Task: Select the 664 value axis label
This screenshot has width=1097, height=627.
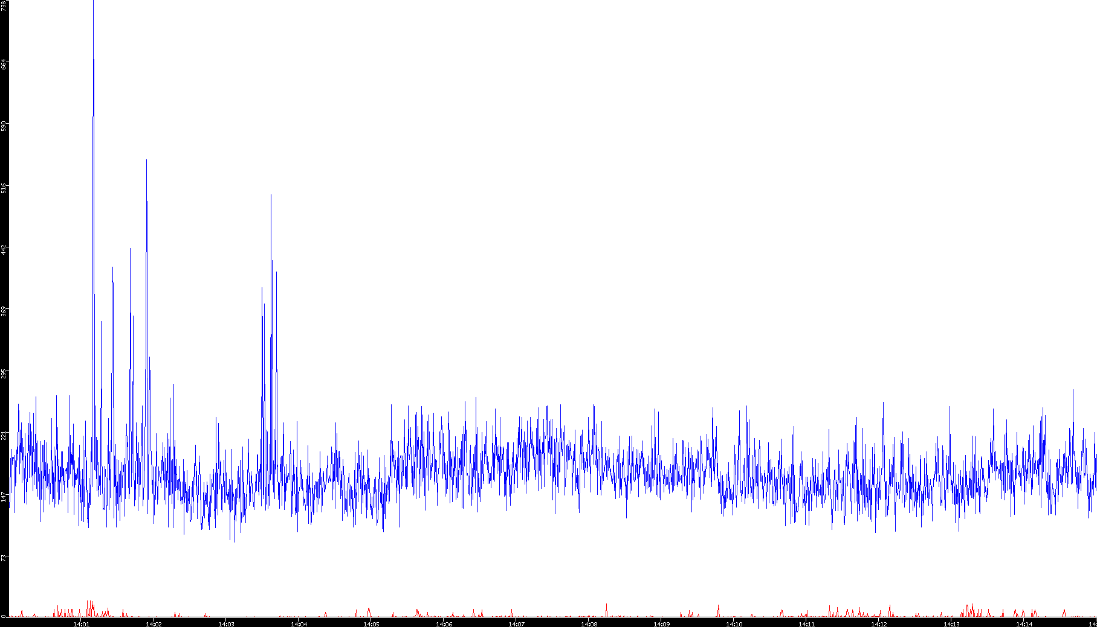Action: click(4, 64)
